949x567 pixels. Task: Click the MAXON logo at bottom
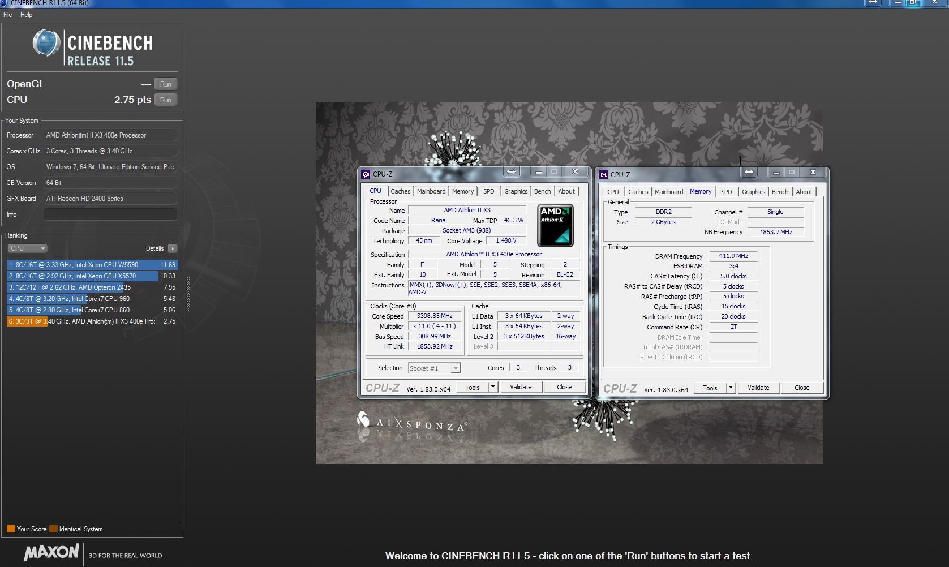pos(51,553)
